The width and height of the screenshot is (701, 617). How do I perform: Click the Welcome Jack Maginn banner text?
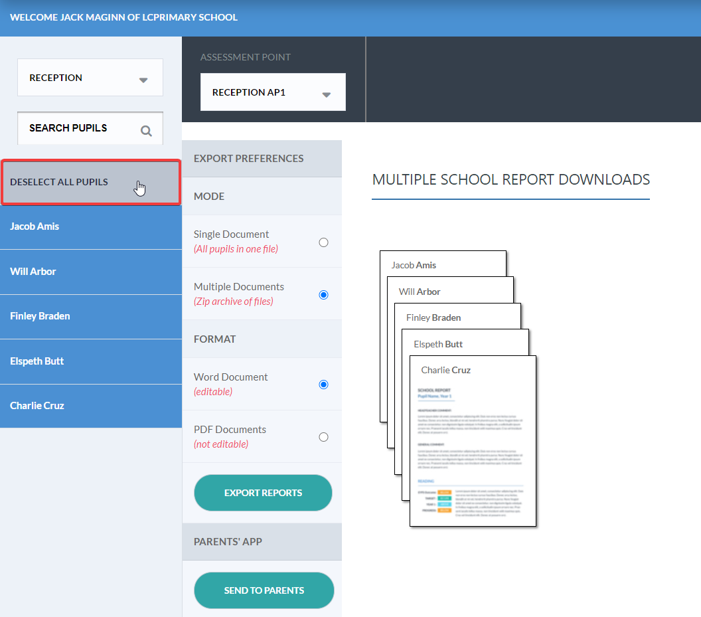point(124,17)
